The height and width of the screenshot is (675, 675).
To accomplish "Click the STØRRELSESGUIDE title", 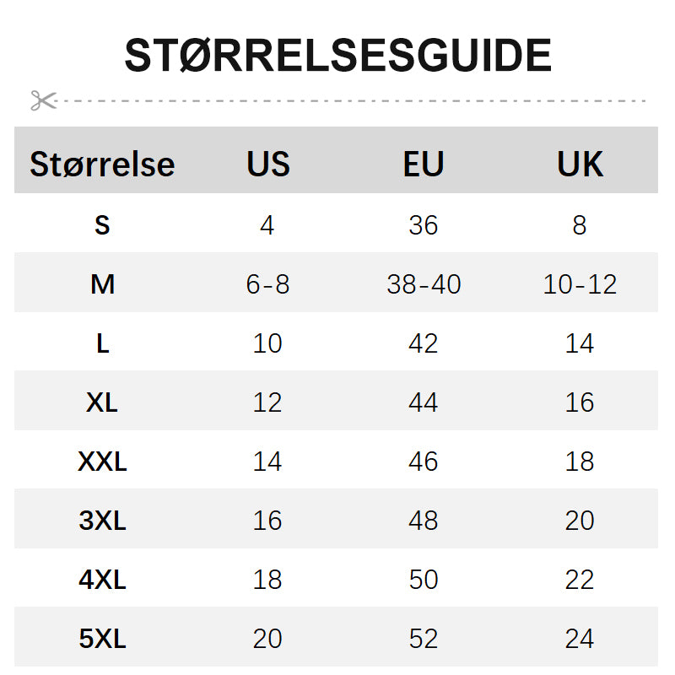I will [337, 57].
